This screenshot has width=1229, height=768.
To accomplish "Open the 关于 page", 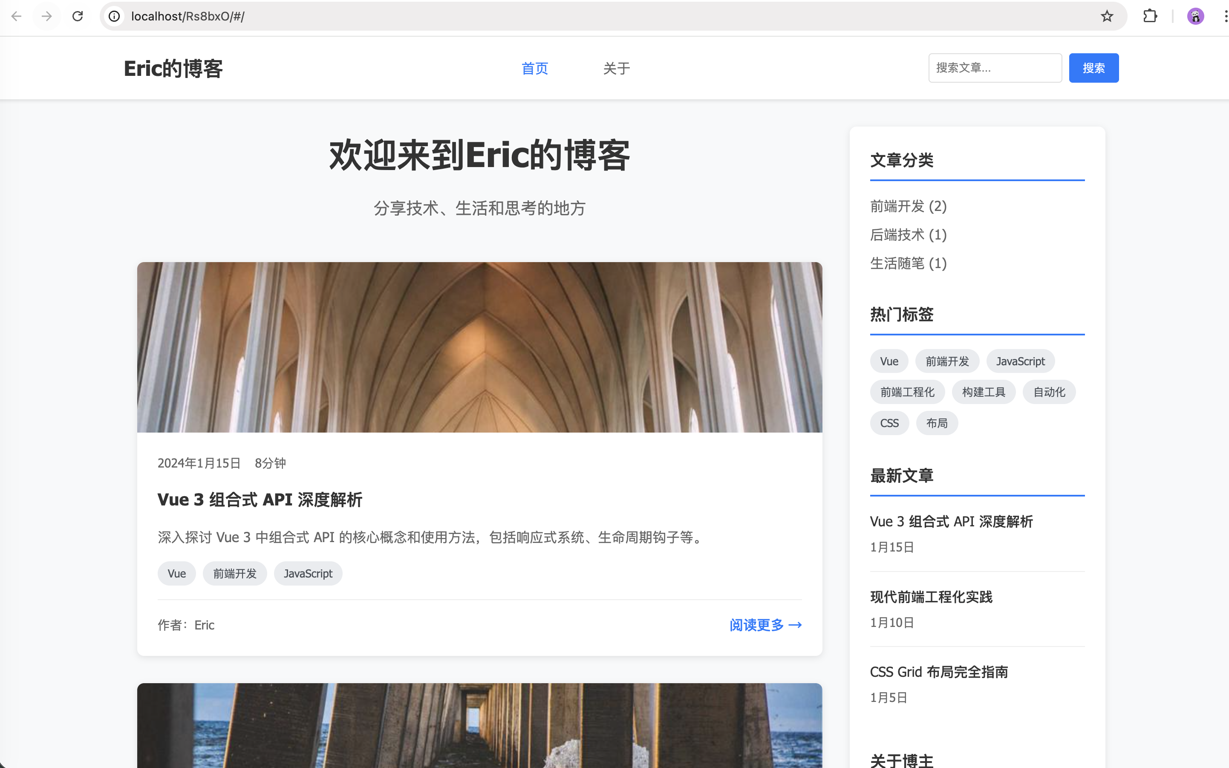I will pyautogui.click(x=616, y=68).
